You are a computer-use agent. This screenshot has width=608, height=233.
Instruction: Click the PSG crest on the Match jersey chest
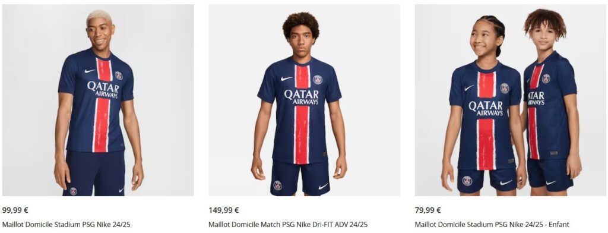pos(318,80)
